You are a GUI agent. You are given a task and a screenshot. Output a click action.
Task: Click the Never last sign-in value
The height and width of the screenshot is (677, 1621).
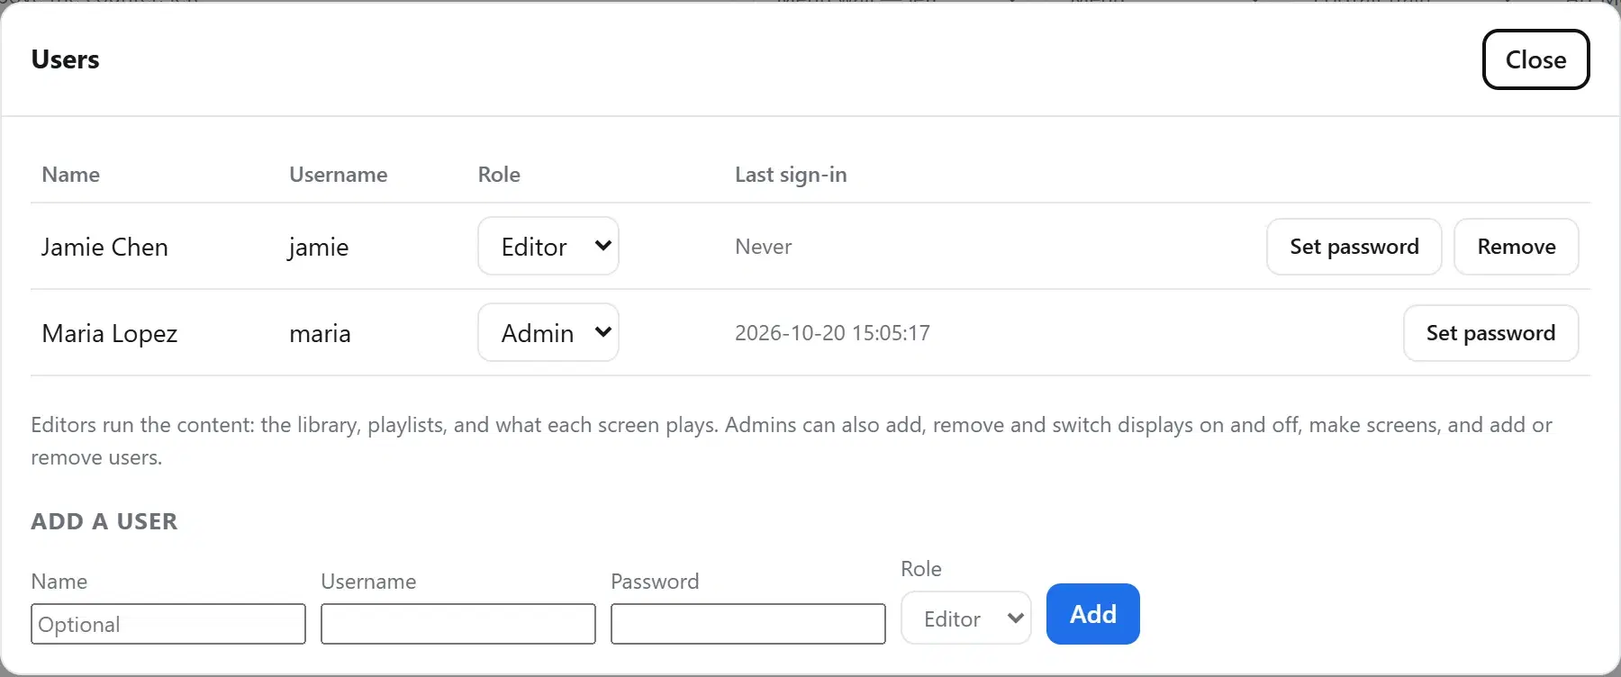[x=764, y=247]
